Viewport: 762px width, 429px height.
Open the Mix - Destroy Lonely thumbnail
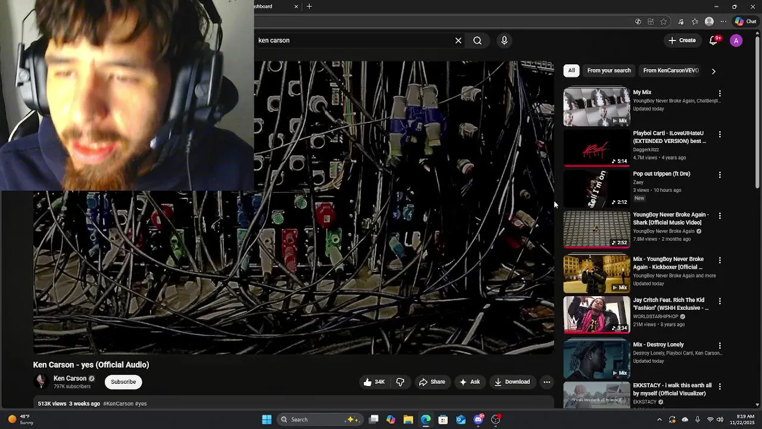(x=597, y=359)
